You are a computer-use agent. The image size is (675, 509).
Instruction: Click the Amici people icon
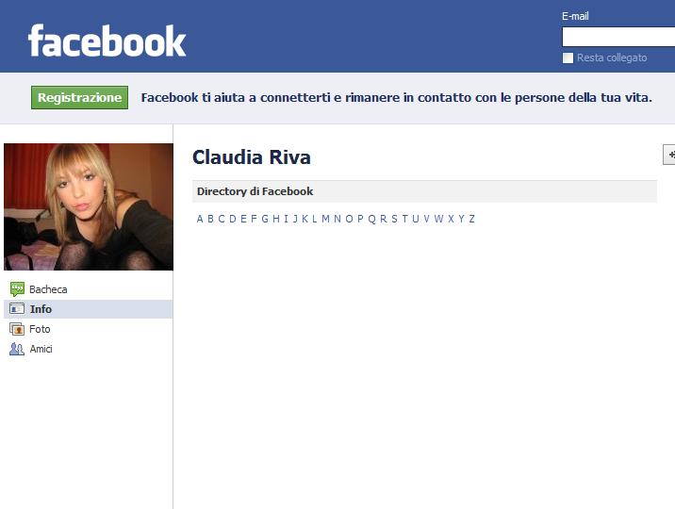click(17, 349)
